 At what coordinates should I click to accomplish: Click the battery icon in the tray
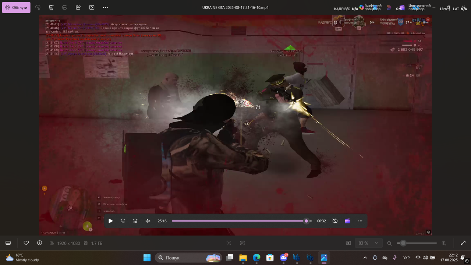tap(433, 258)
